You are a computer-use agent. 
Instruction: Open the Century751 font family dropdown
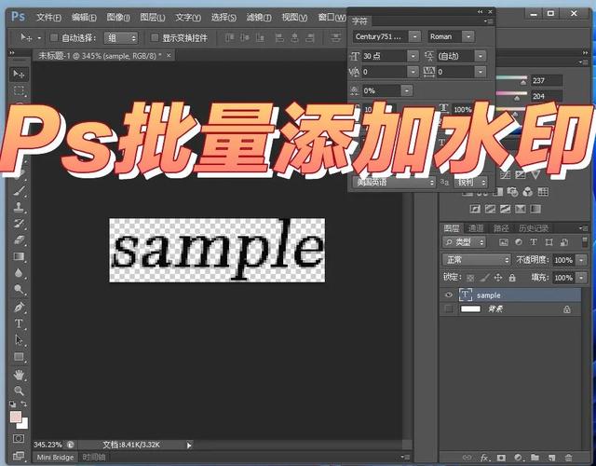414,36
